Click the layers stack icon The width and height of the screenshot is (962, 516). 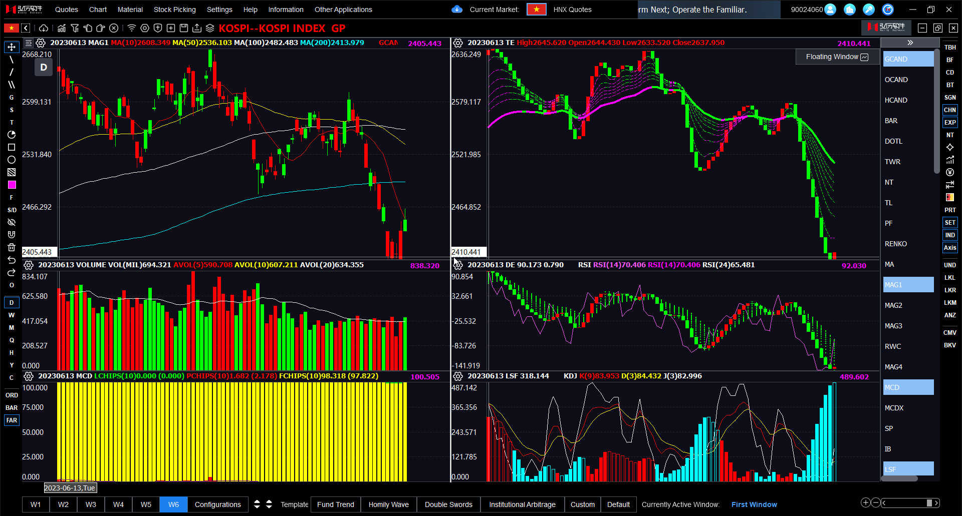[210, 28]
